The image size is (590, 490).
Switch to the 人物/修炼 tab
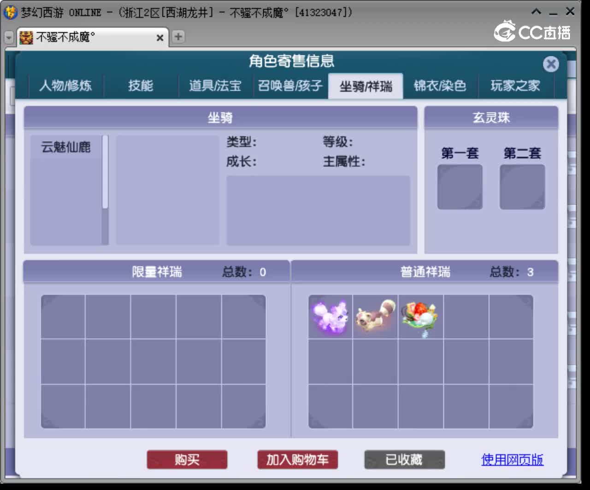pyautogui.click(x=65, y=86)
